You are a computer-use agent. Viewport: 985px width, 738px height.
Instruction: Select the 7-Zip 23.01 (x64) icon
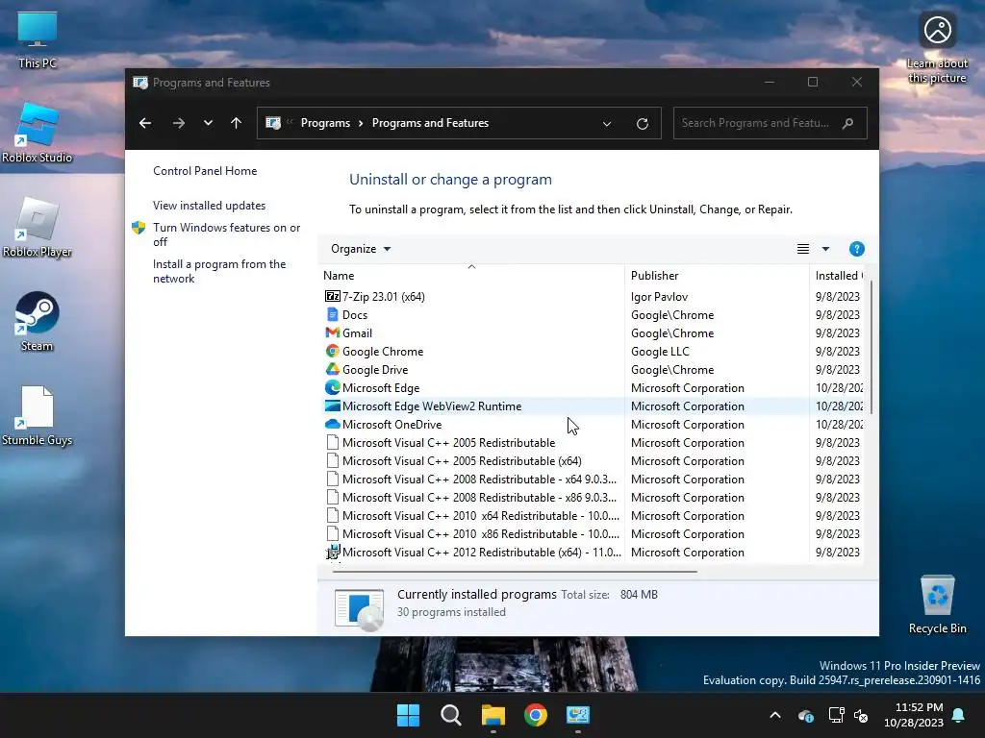[332, 296]
